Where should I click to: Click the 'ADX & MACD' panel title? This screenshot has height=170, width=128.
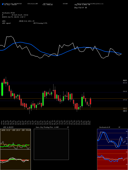8,127
